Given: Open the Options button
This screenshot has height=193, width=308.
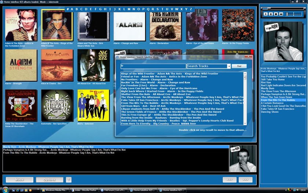Looking at the screenshot, I should point(49,180).
